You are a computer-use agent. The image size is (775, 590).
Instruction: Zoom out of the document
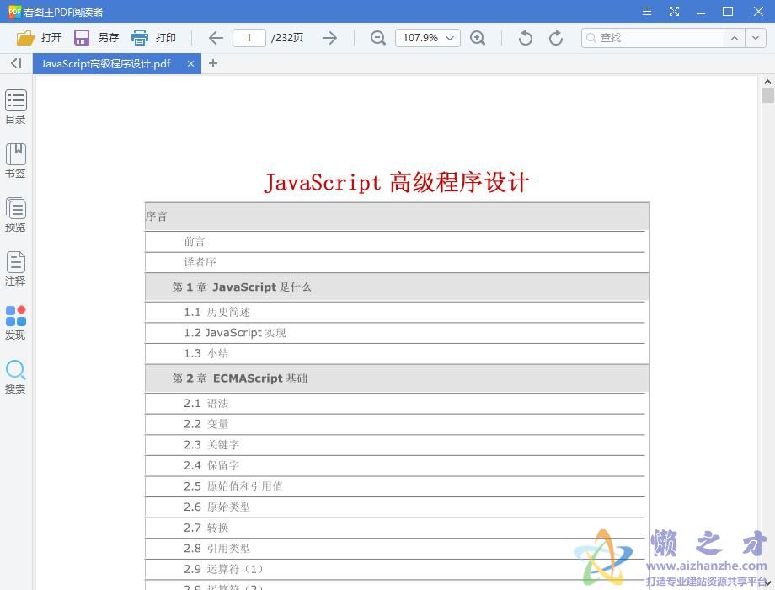pos(377,37)
